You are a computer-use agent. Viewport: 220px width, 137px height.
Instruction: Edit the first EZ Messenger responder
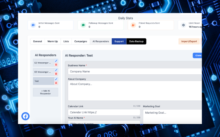coord(56,61)
